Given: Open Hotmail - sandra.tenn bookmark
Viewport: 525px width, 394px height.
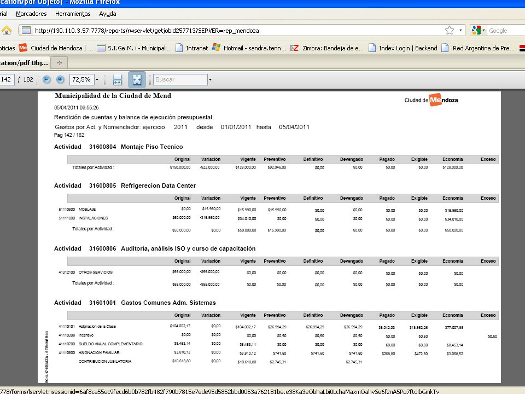Looking at the screenshot, I should 249,48.
